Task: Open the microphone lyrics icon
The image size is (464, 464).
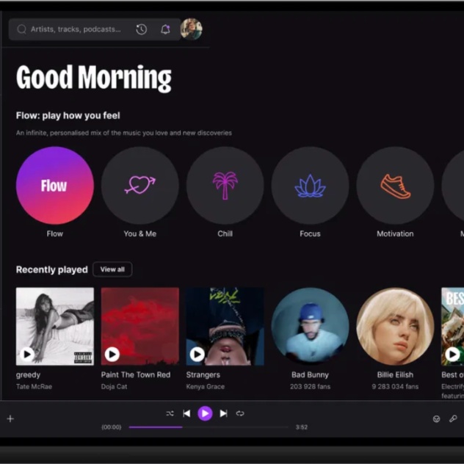Action: (453, 418)
